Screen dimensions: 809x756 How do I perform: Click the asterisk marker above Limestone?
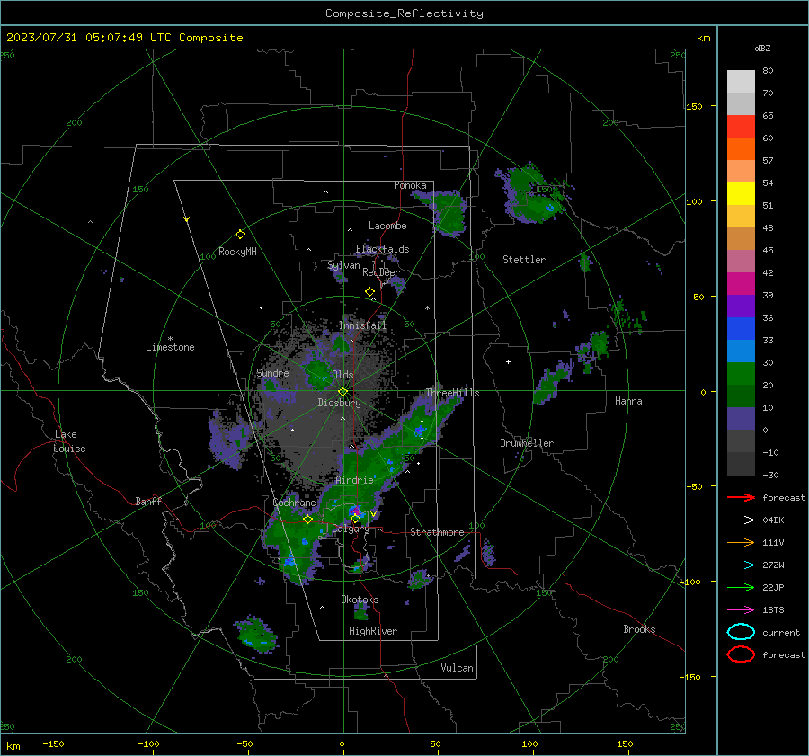coord(170,339)
